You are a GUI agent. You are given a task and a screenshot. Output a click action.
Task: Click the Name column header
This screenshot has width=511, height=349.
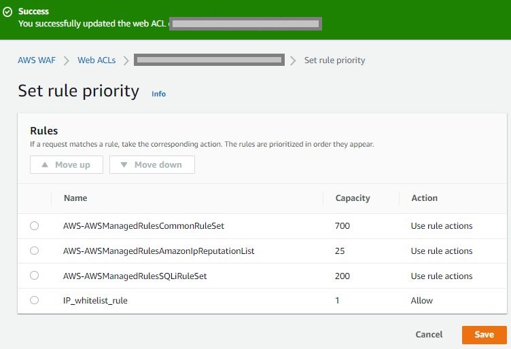point(75,198)
